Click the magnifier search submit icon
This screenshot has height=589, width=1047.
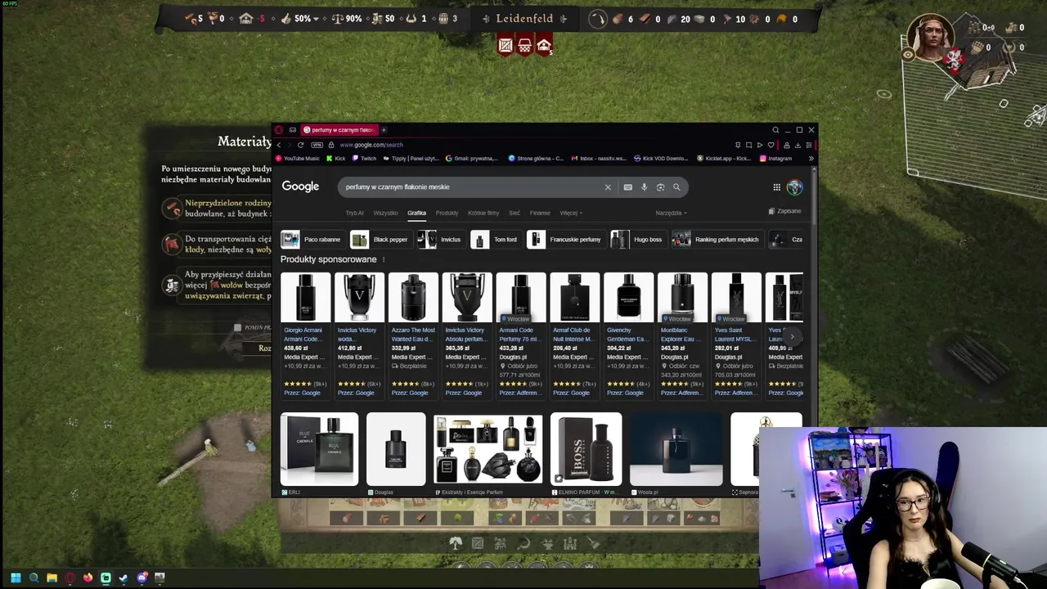coord(676,187)
